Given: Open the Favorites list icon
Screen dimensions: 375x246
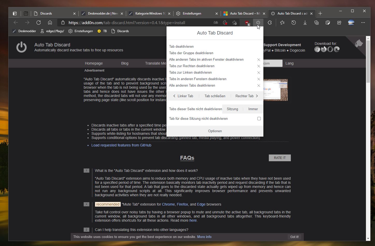Looking at the screenshot, I should (x=282, y=23).
